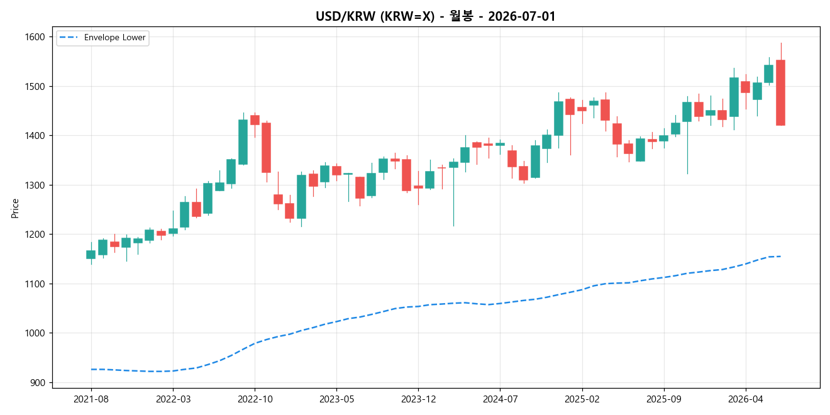
Task: Click the 1600 y-axis tick label
Action: coord(36,37)
